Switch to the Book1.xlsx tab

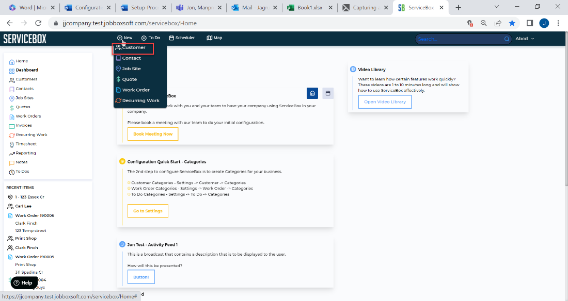coord(309,8)
